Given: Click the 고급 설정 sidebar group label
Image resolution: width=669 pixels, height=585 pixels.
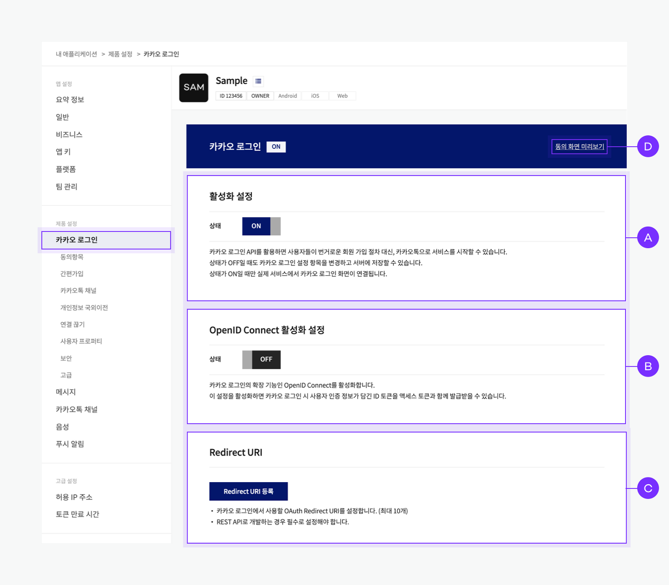Looking at the screenshot, I should [66, 481].
